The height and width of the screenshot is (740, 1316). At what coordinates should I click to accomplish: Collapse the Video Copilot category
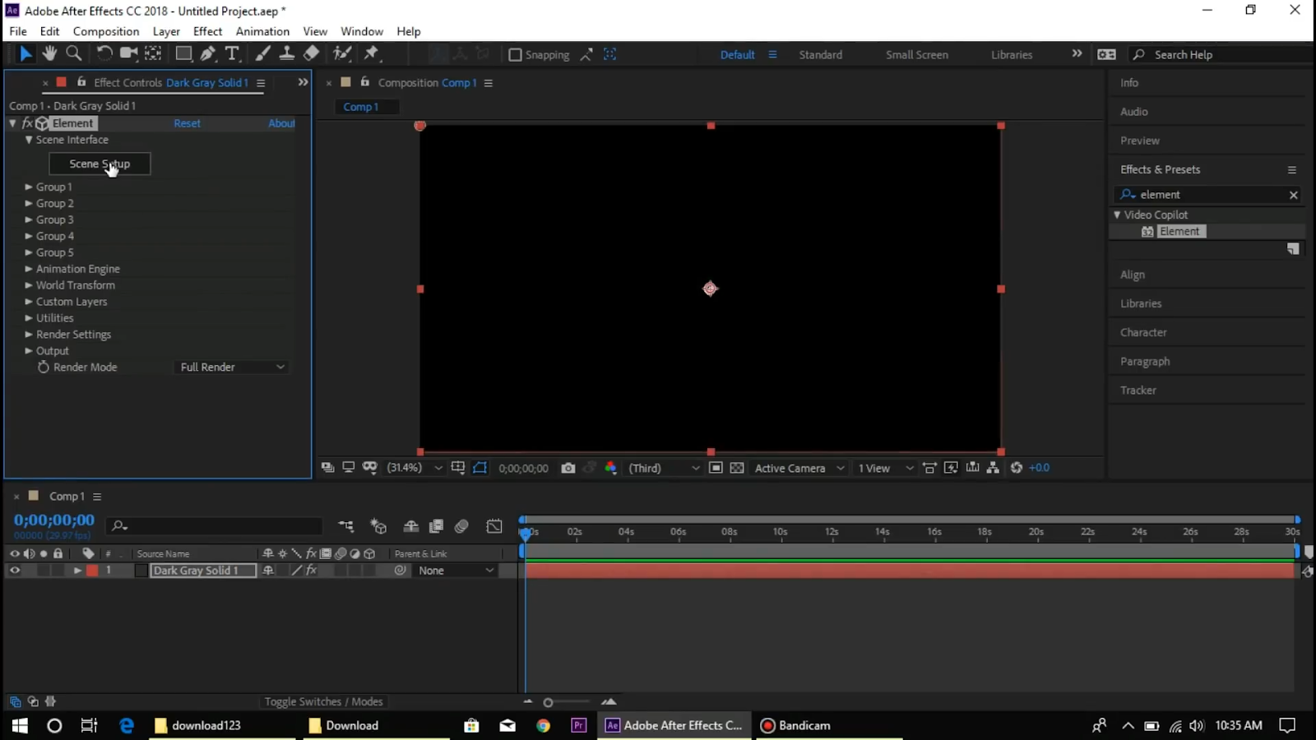tap(1117, 215)
